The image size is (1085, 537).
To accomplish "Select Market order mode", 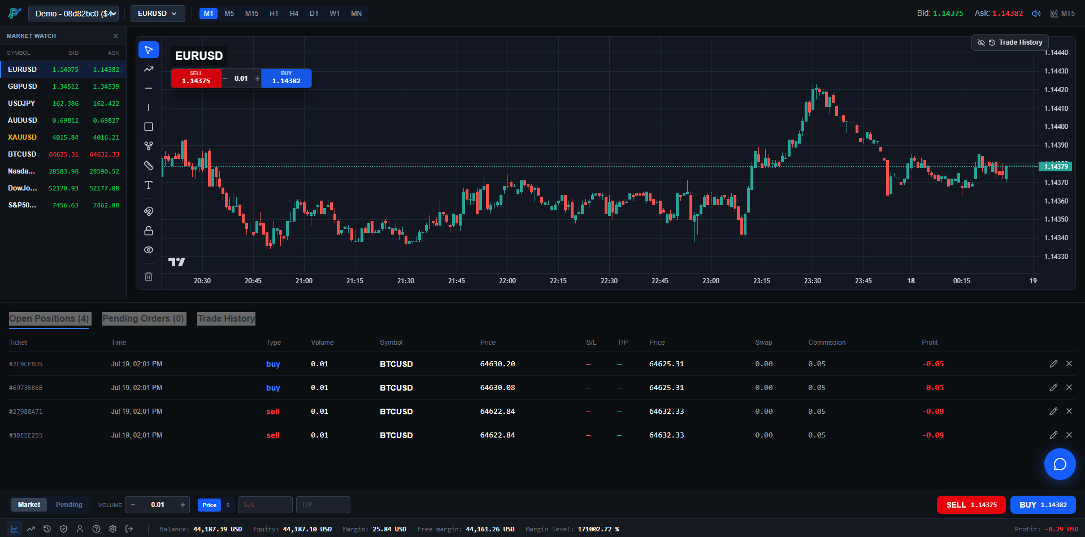I will coord(29,505).
